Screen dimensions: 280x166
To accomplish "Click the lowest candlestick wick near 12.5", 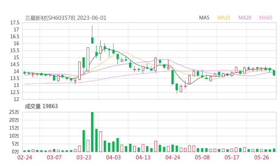I will click(177, 88).
